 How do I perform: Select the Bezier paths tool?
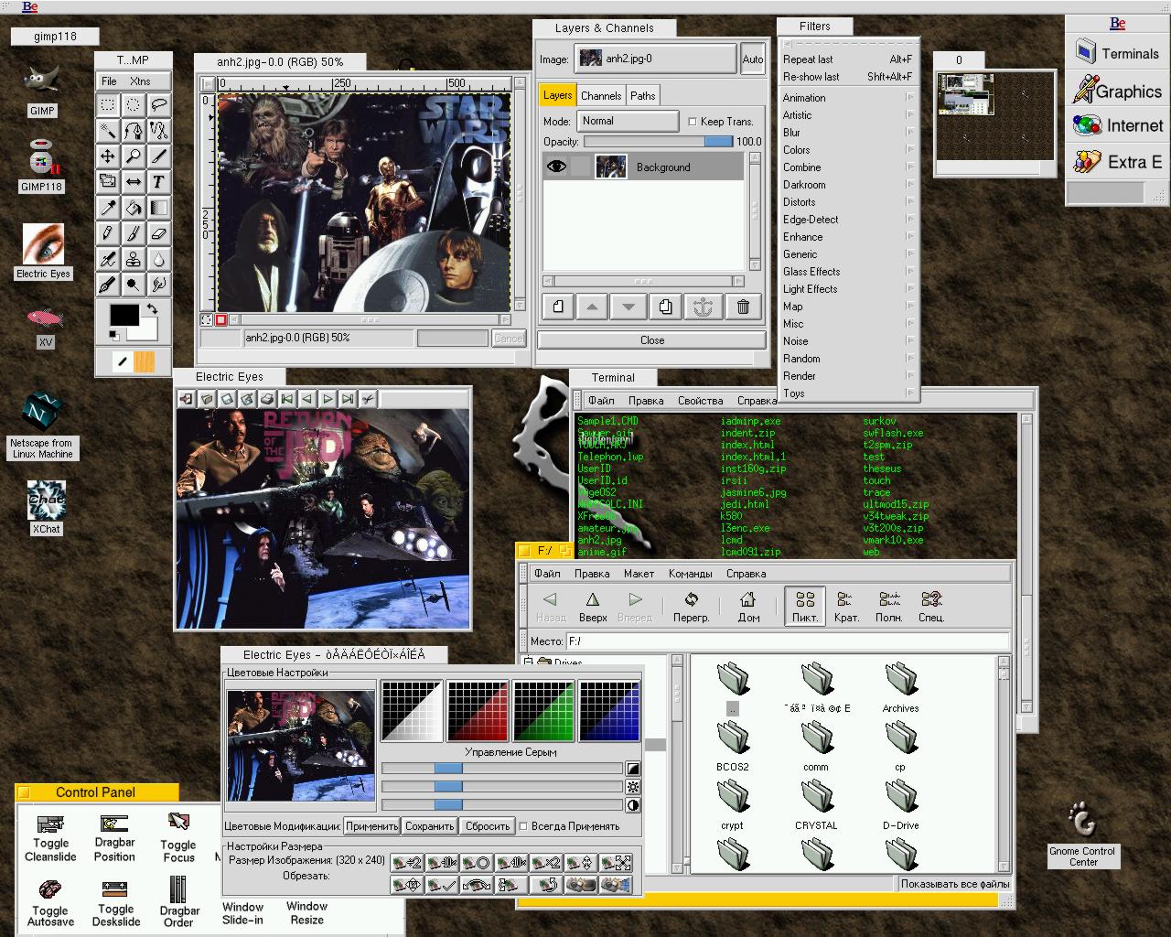tap(134, 131)
